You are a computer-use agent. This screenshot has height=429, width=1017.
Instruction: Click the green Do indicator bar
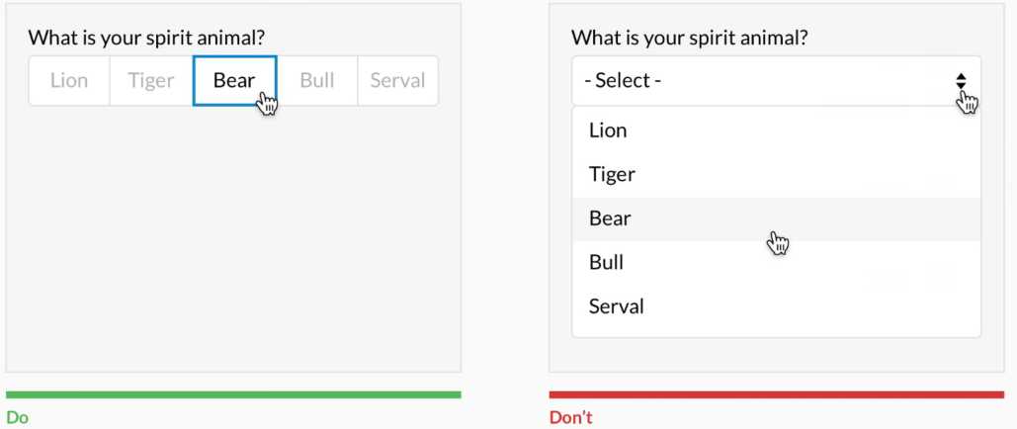point(233,394)
